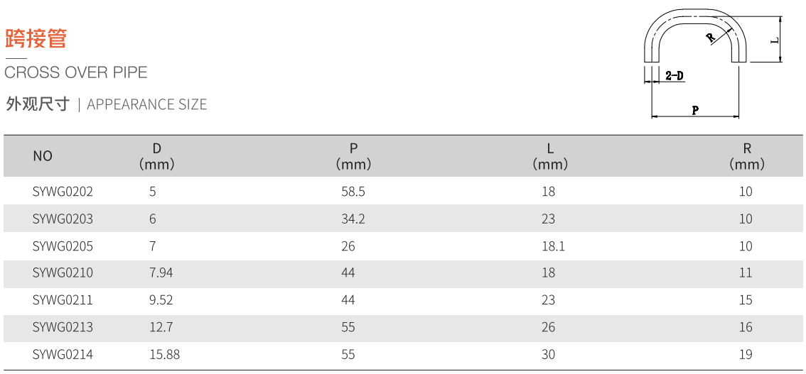This screenshot has width=806, height=374.
Task: Click the L (mm) column header
Action: pos(551,156)
